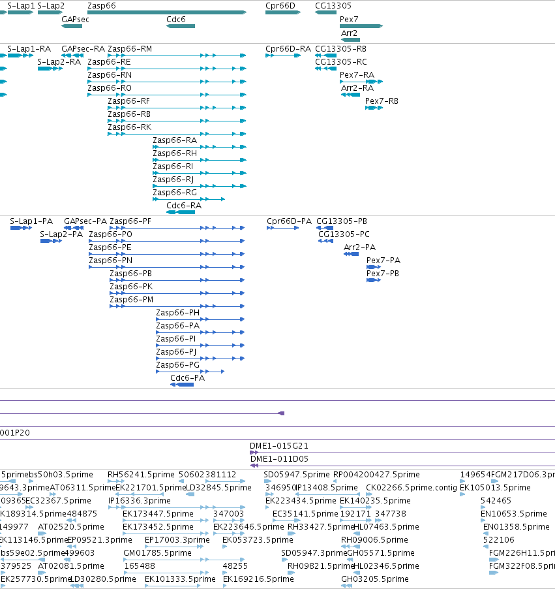Click the Zasp66-PA protein label
Screen dimensions: 555x589
(x=178, y=325)
